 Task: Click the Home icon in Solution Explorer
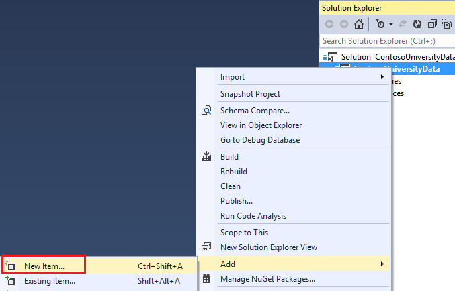click(x=359, y=25)
